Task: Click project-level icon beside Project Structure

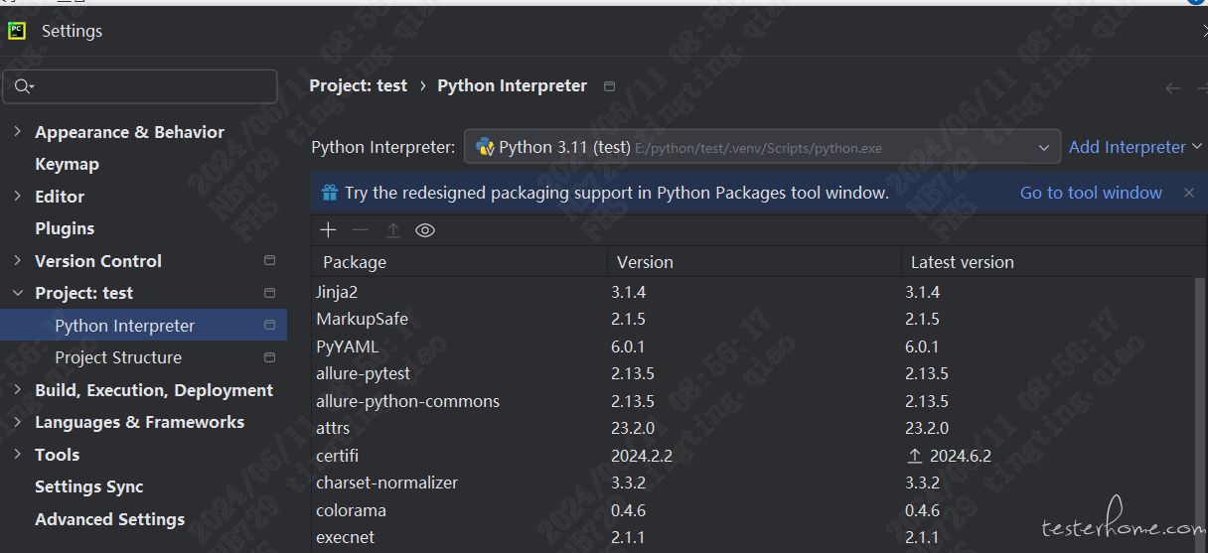Action: [269, 357]
